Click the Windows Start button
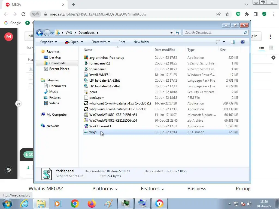 click(7, 204)
